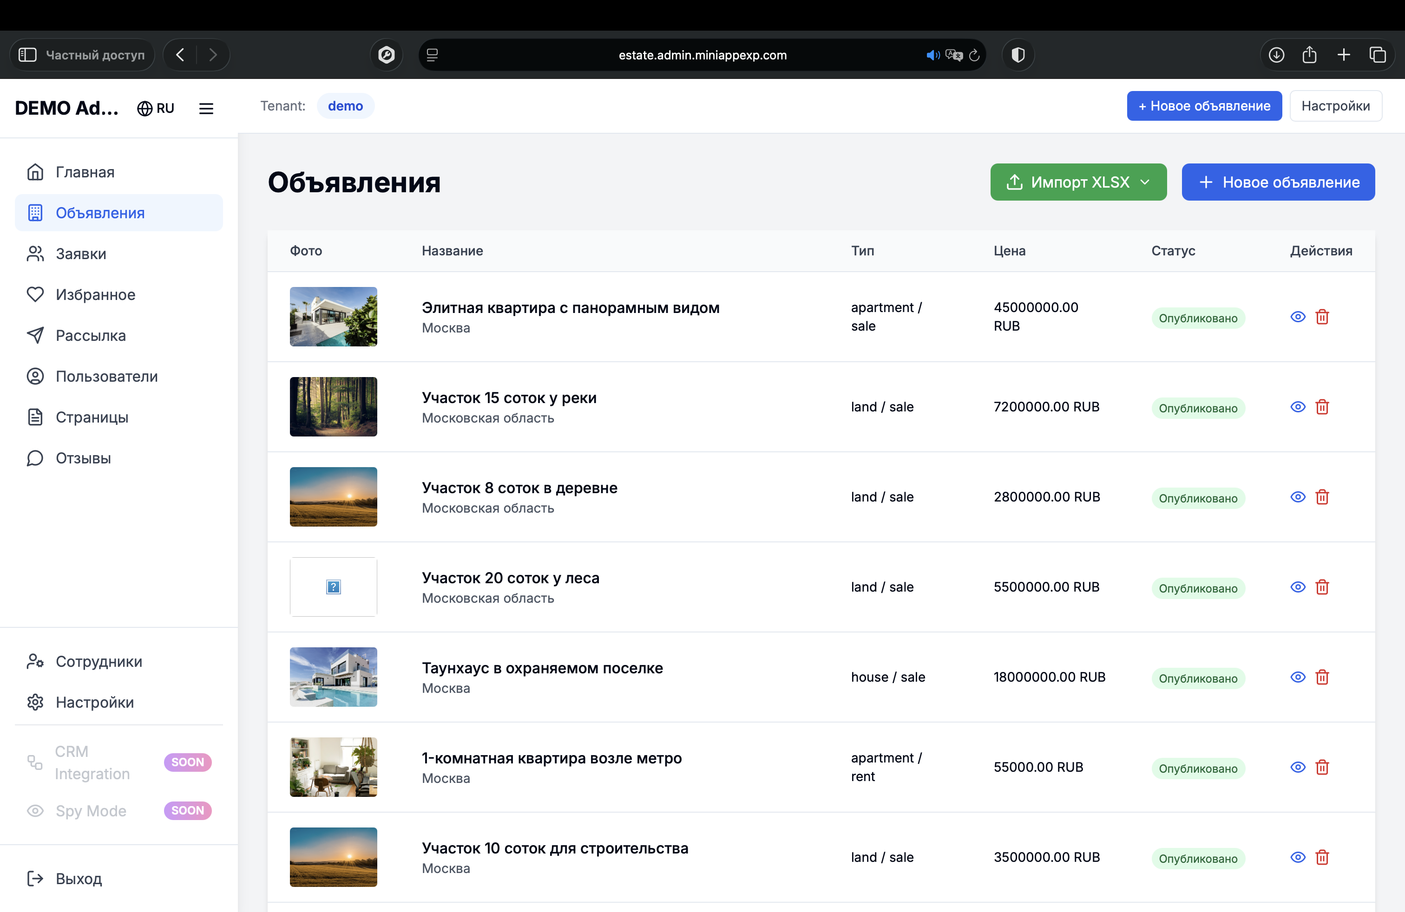Click the Настройки button in top bar

click(1335, 106)
